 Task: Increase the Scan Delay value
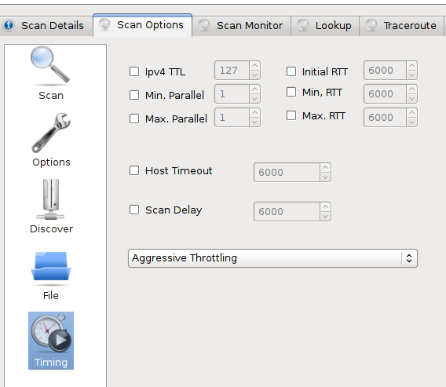325,207
